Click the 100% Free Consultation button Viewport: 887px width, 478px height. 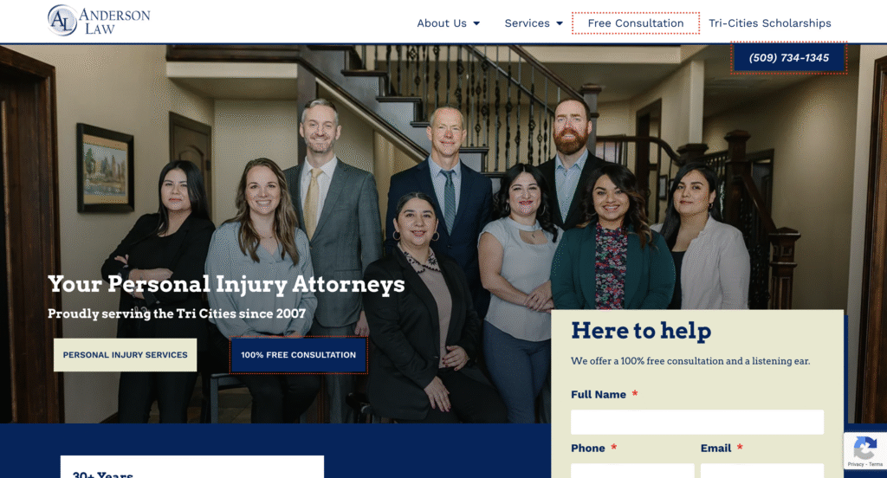click(x=299, y=355)
